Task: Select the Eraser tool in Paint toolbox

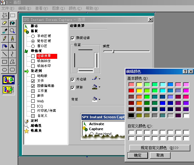Action: 5,23
